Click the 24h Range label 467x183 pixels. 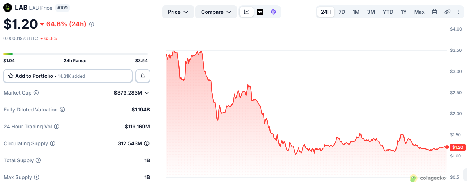pos(75,61)
